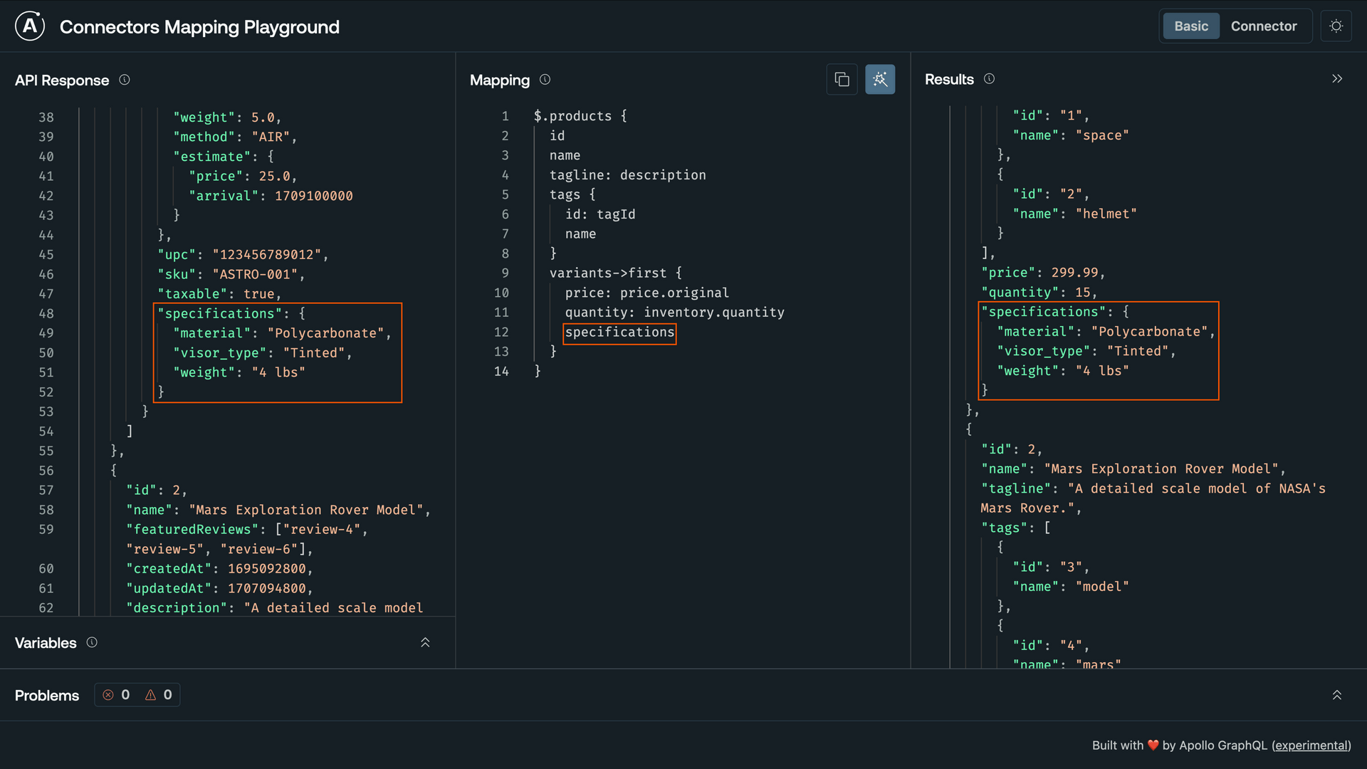
Task: Click the info icon next to API Response
Action: click(x=125, y=80)
